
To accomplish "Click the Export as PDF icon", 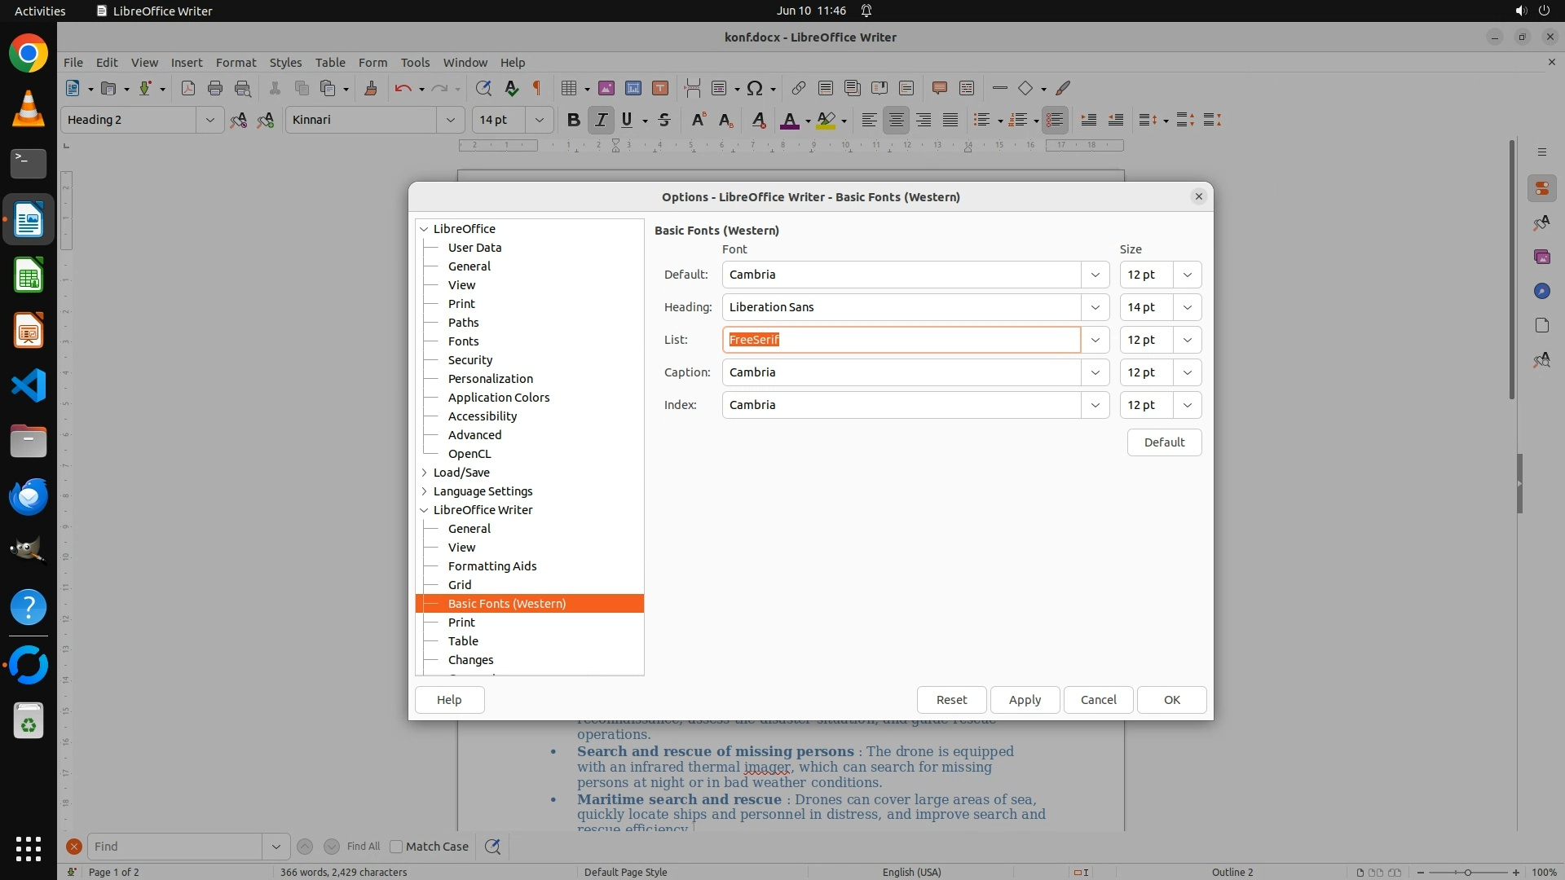I will point(188,88).
